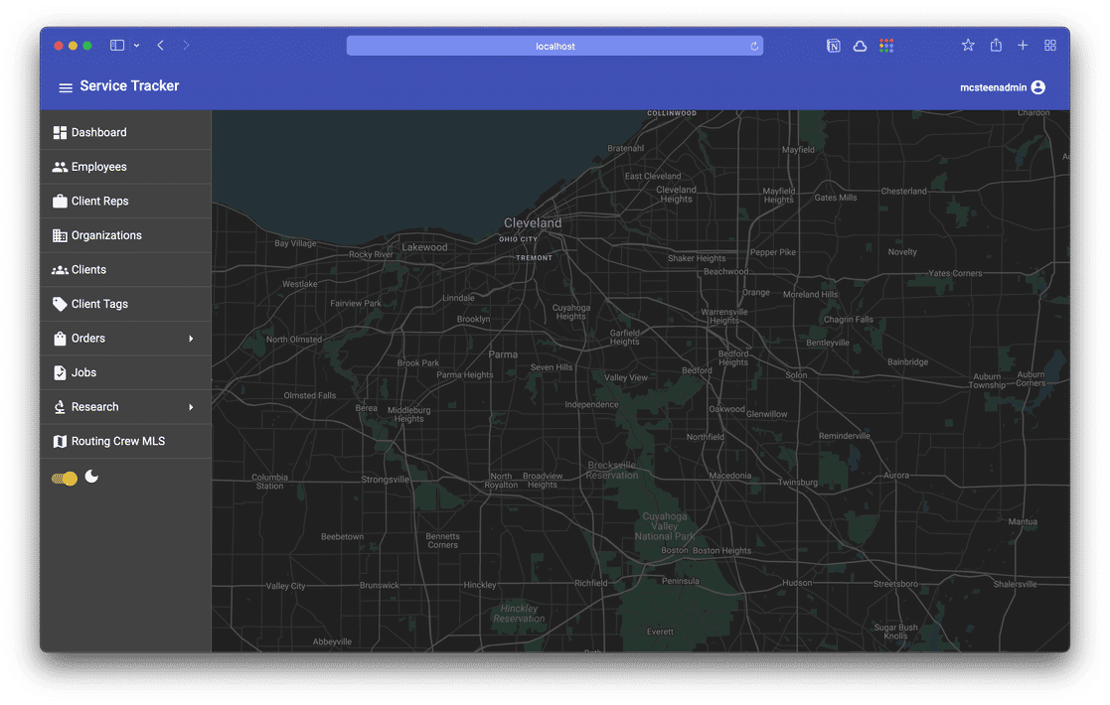The width and height of the screenshot is (1110, 705).
Task: Click the Independence map label
Action: (591, 404)
